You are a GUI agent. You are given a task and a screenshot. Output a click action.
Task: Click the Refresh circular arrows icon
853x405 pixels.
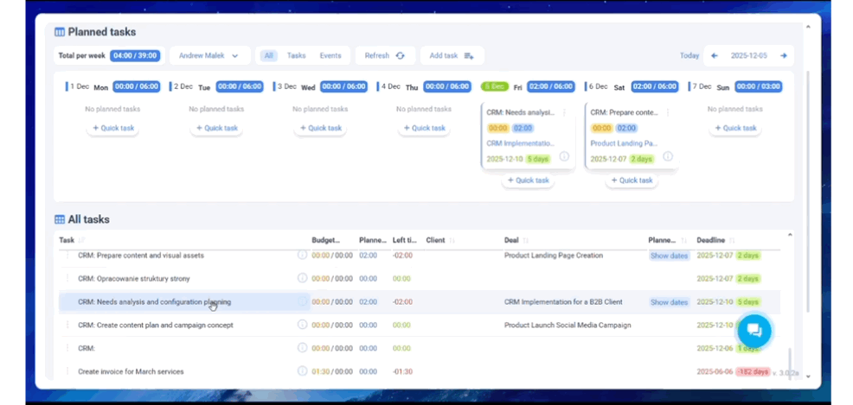pos(400,56)
